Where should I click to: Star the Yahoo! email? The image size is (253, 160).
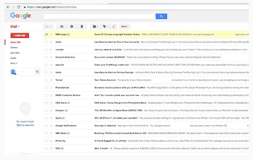pos(51,80)
